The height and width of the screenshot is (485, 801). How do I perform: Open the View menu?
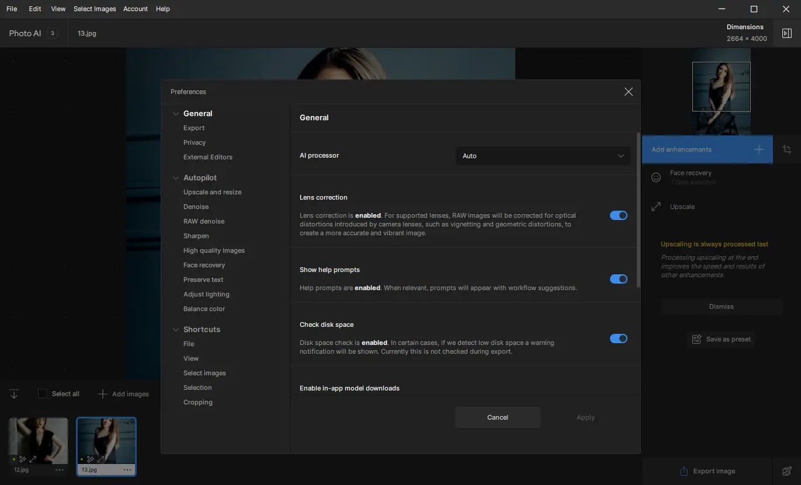[x=58, y=9]
